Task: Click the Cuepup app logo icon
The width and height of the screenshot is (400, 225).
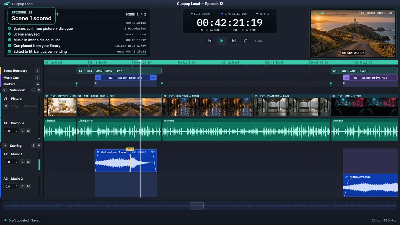Action: tap(6, 4)
